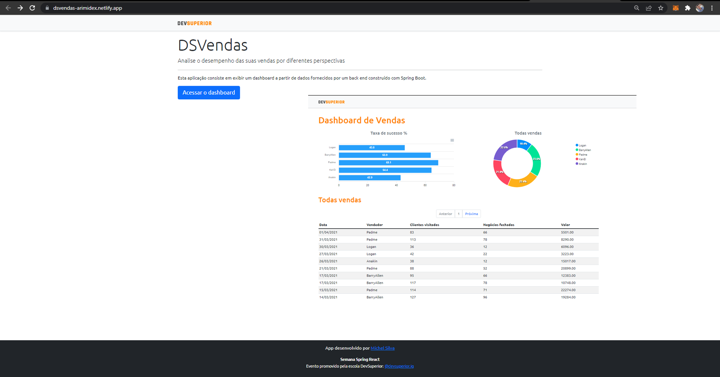Toggle the Logan series in donut legend

[x=582, y=145]
